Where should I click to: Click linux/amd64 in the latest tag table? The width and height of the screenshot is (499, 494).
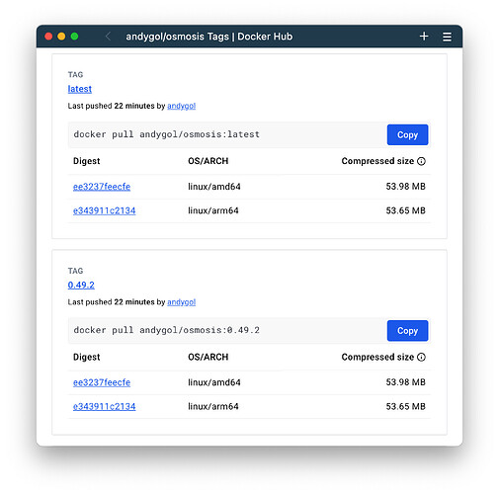[214, 187]
